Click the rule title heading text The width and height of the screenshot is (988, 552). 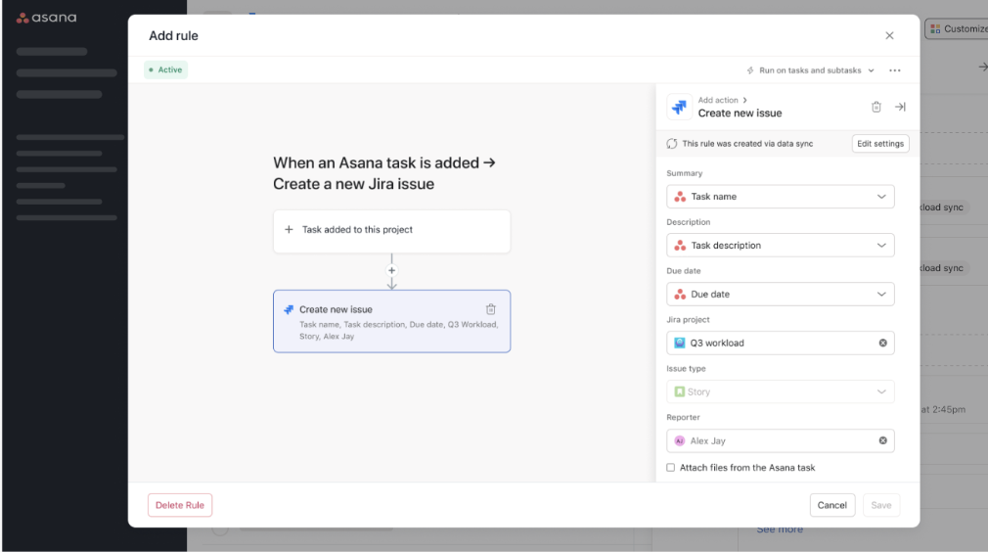pyautogui.click(x=384, y=173)
